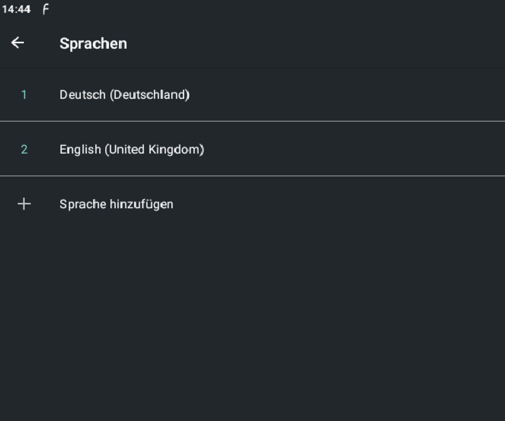Click the words United Kingdom in parentheses
Screen dimensions: 505x421
(154, 150)
